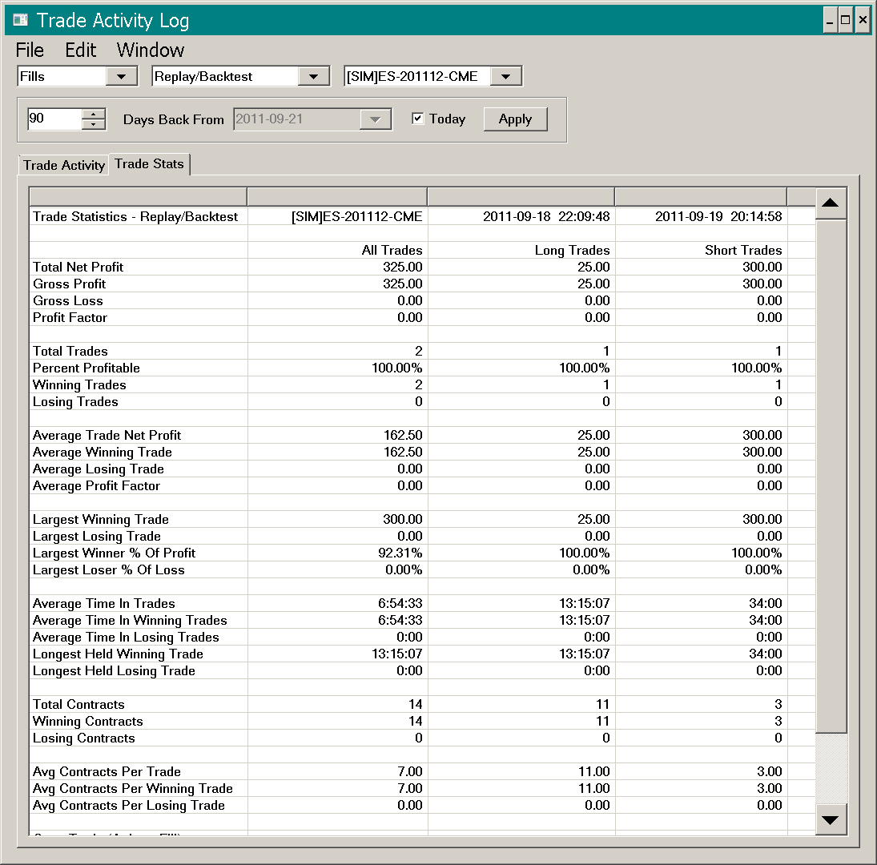Click the 'Long Trades' column heading

(572, 250)
